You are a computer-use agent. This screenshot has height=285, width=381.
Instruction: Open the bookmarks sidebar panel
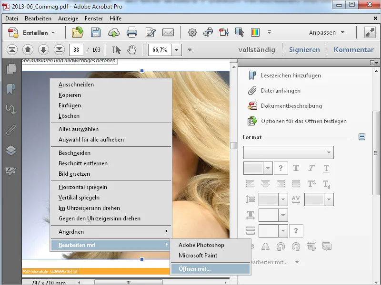click(11, 89)
